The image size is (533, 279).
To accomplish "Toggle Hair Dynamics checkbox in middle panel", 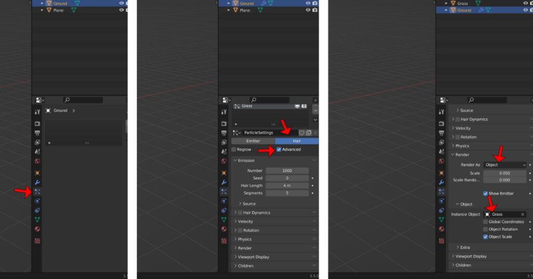I will click(x=240, y=213).
